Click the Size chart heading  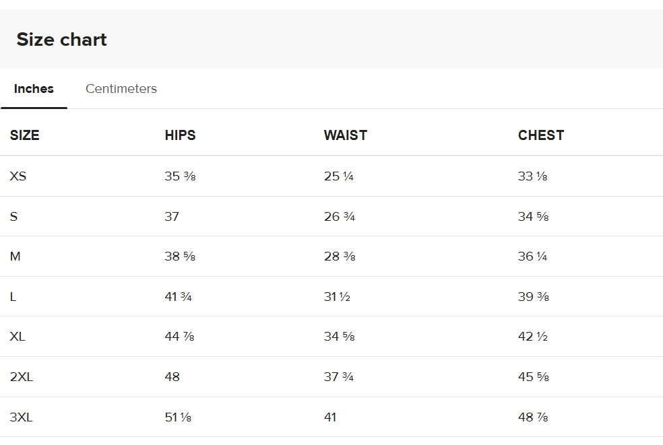[x=62, y=39]
